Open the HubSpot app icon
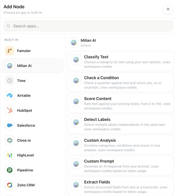The height and width of the screenshot is (196, 176). pyautogui.click(x=10, y=111)
